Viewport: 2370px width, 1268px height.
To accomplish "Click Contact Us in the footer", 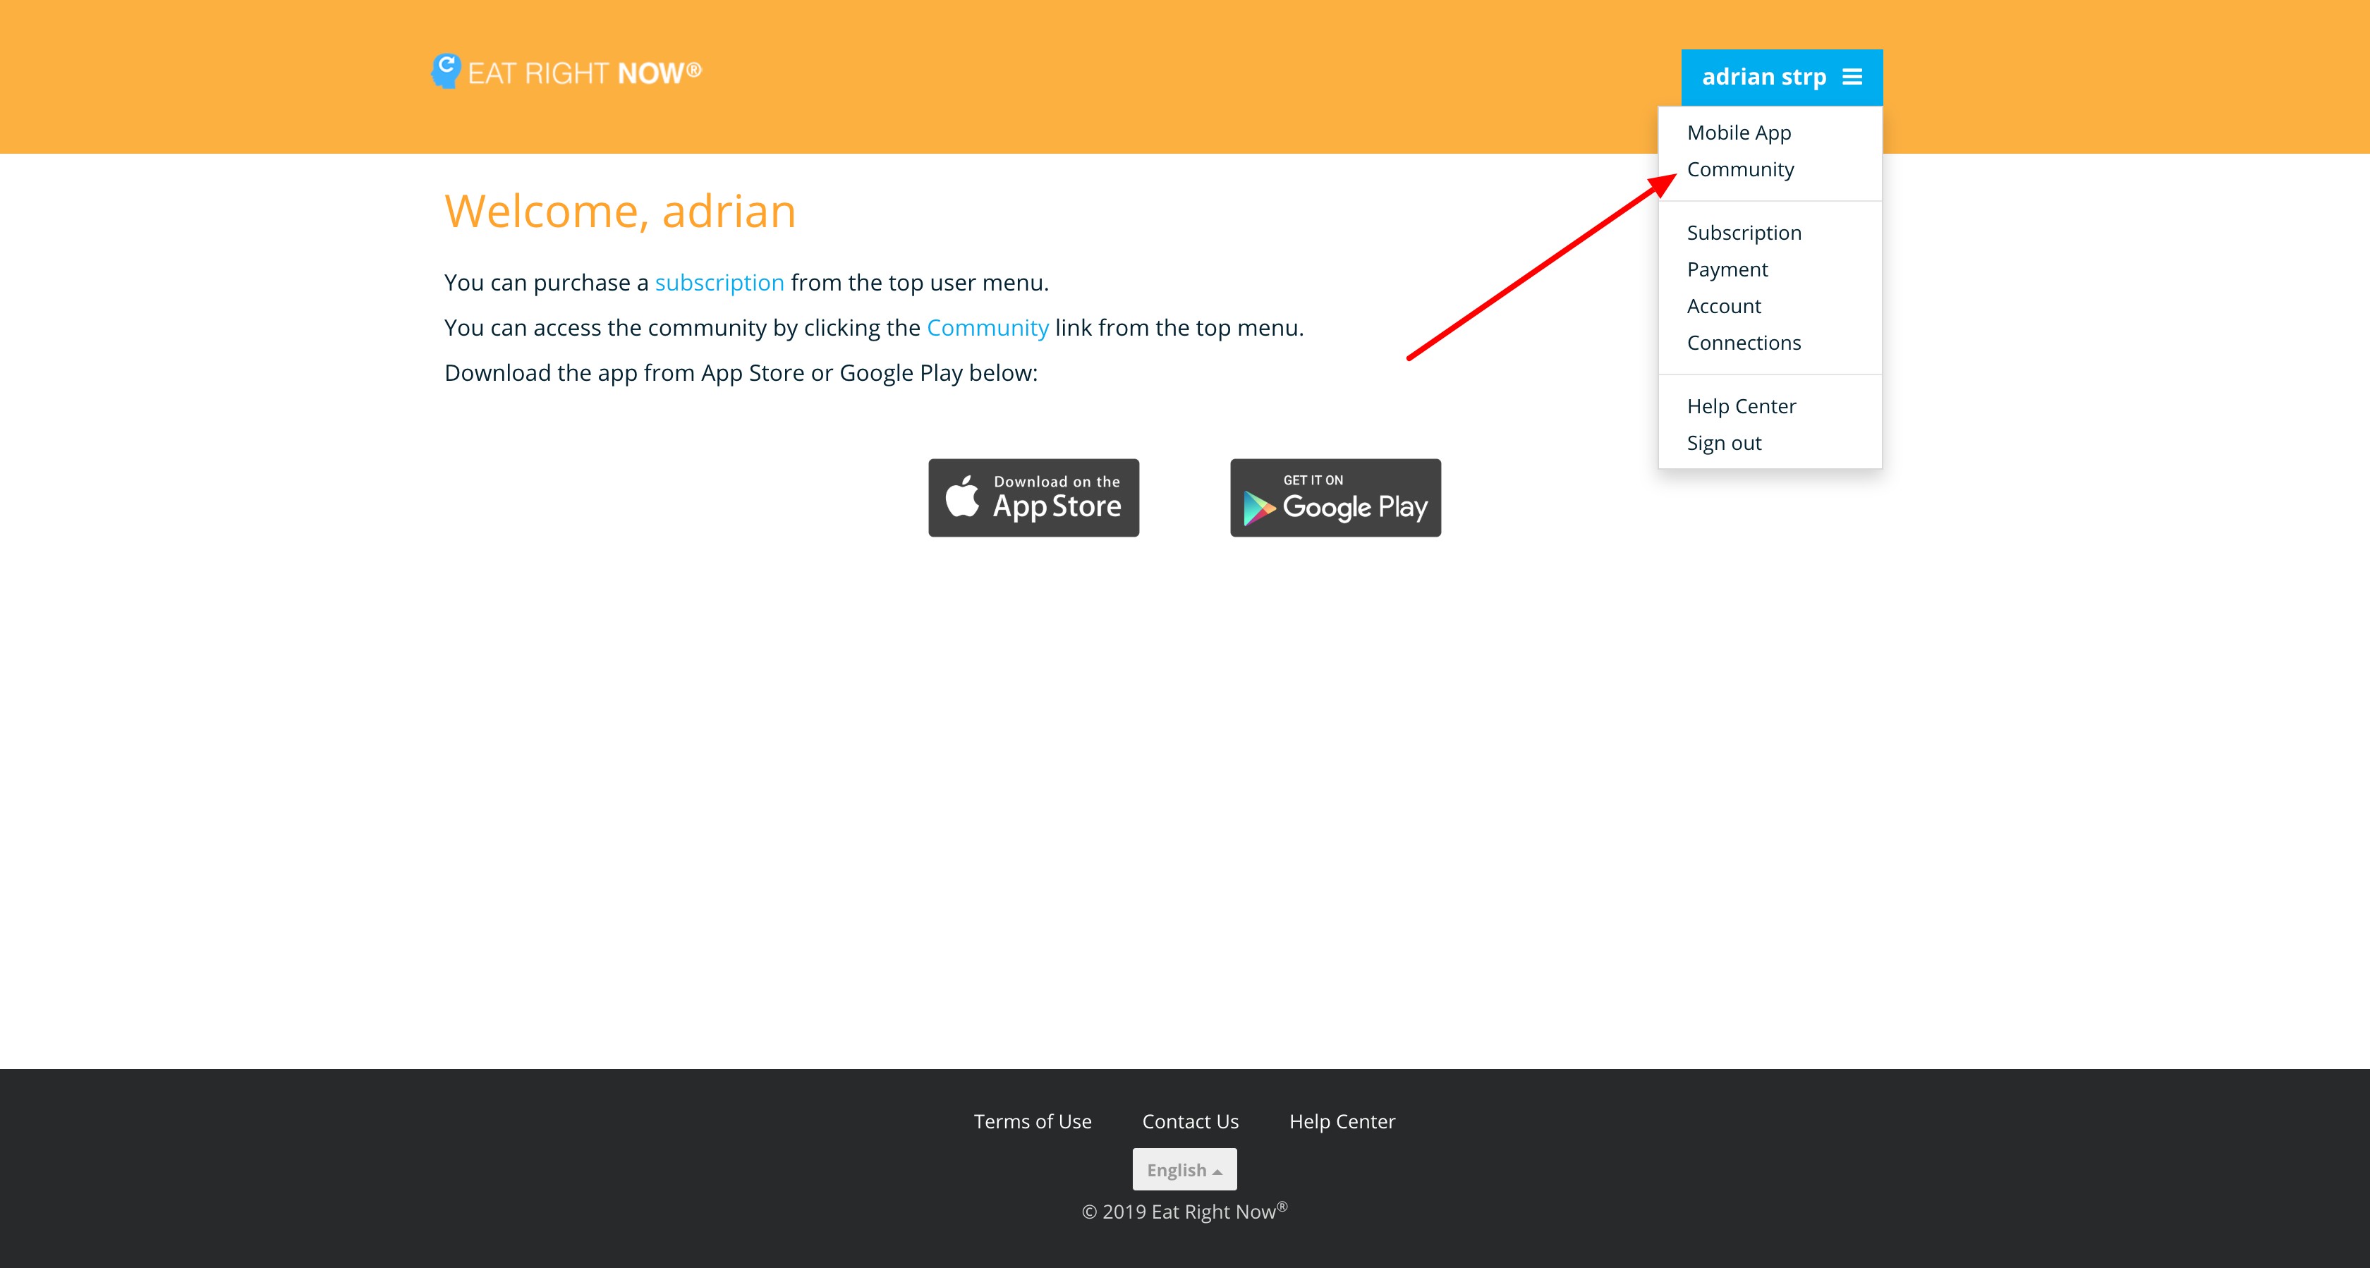I will [x=1190, y=1122].
